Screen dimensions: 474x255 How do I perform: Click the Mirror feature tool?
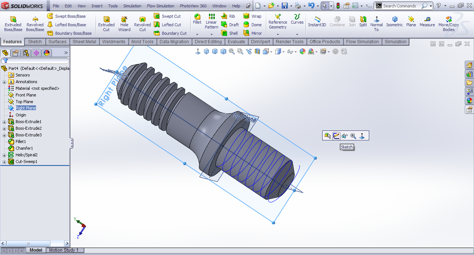253,33
